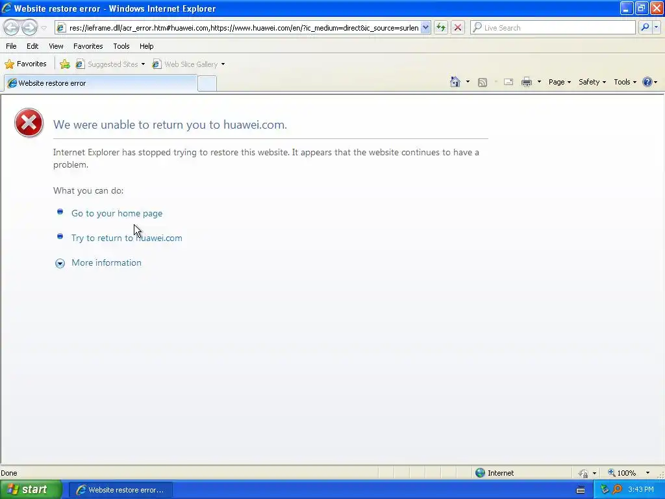This screenshot has height=499, width=665.
Task: Click the system tray network icon
Action: tap(605, 490)
